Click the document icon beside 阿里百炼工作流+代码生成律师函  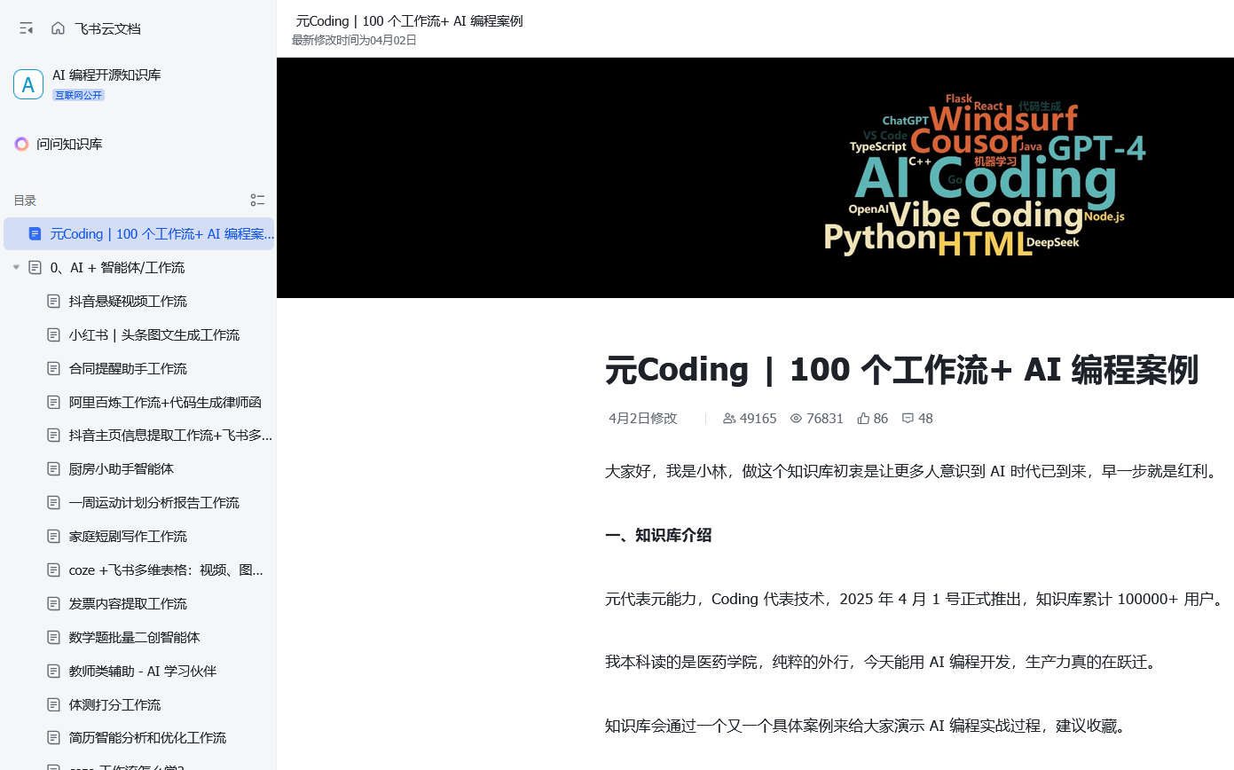click(53, 403)
